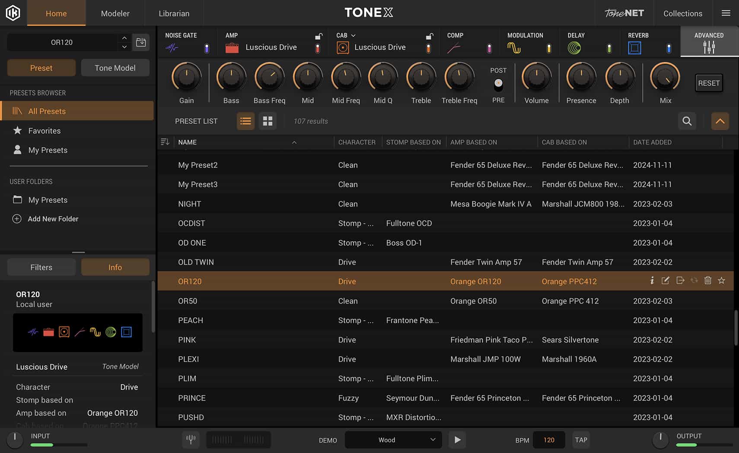Switch the POST/PRE toggle
739x453 pixels.
[x=498, y=83]
